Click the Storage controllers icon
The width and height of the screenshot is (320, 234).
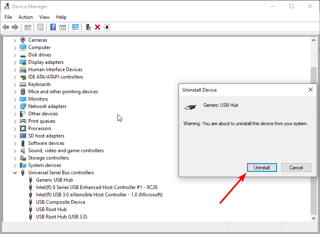23,158
